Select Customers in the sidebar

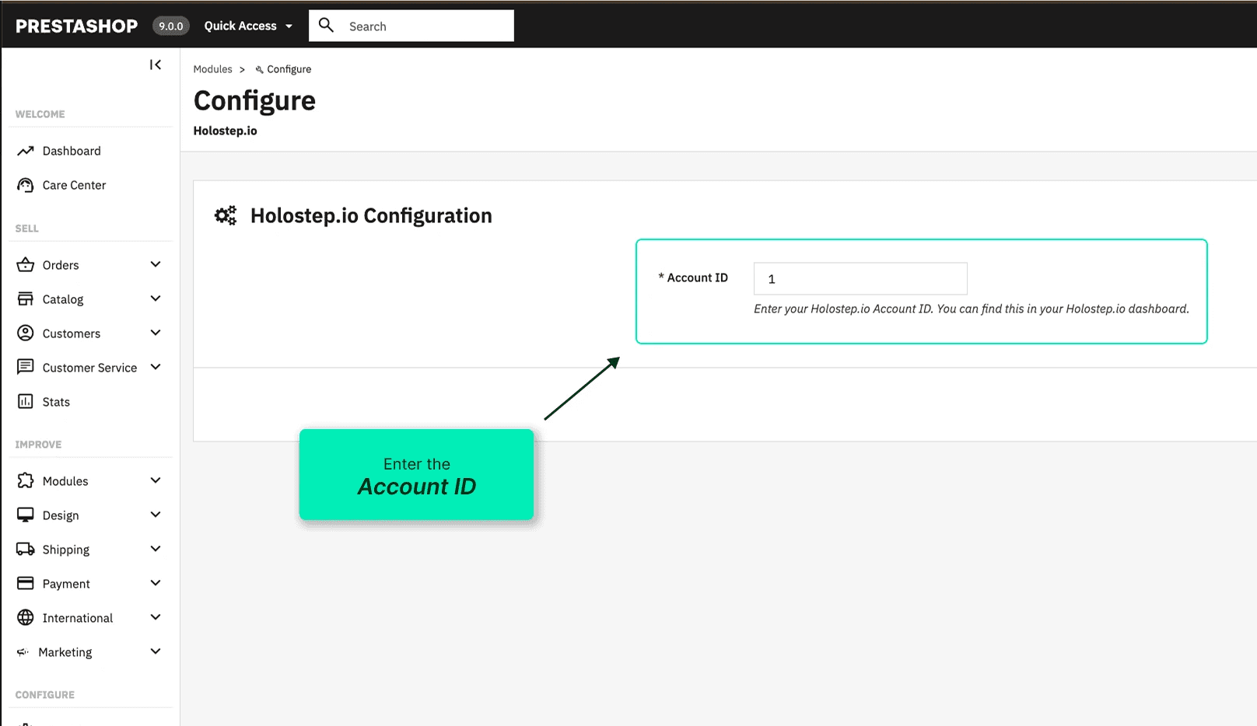(x=72, y=333)
